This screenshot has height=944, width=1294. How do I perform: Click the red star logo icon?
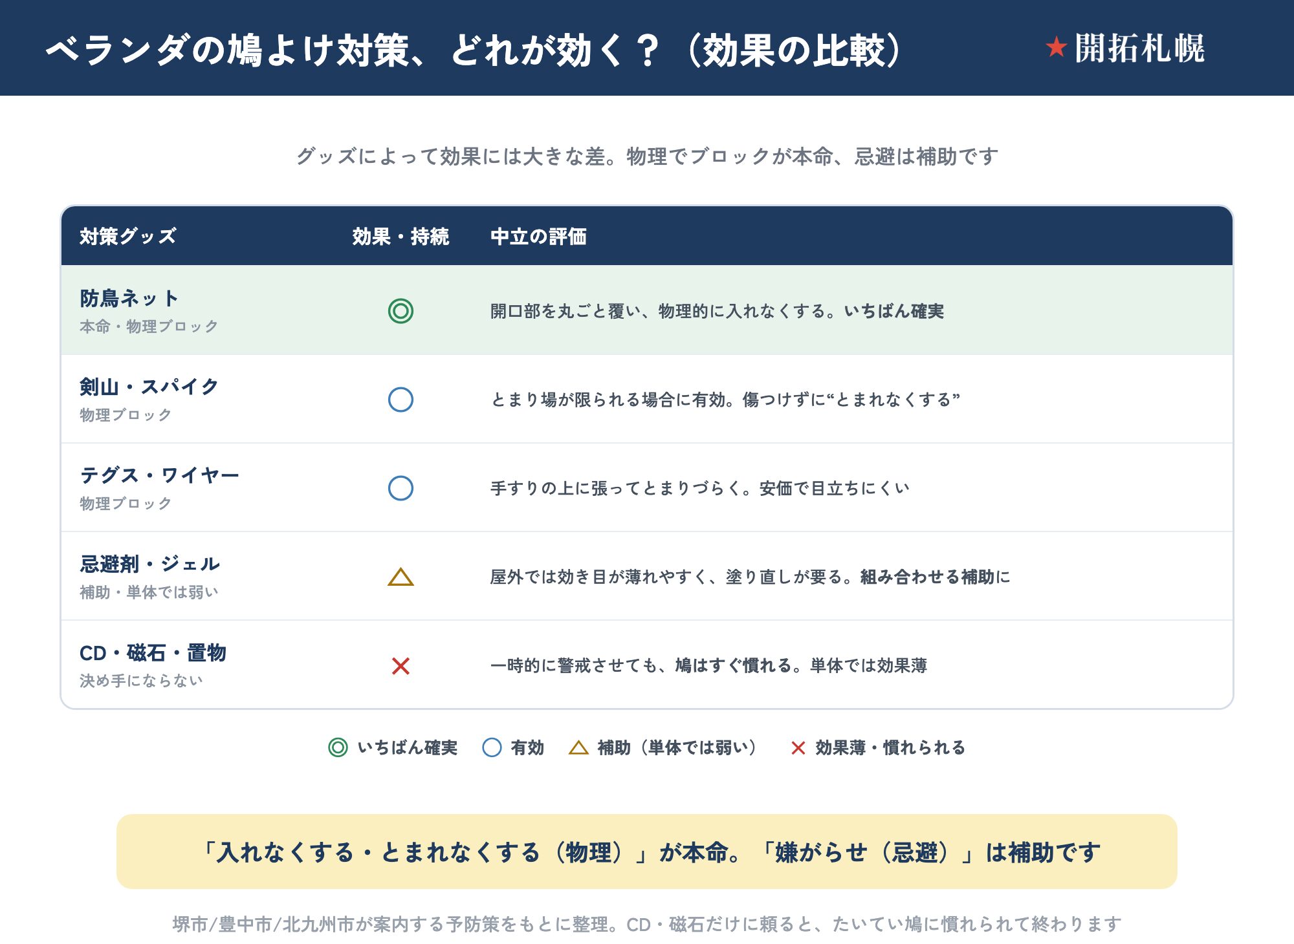coord(1056,47)
